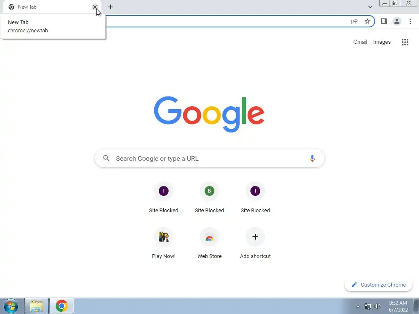The height and width of the screenshot is (314, 419).
Task: Click the share this page icon
Action: (354, 21)
